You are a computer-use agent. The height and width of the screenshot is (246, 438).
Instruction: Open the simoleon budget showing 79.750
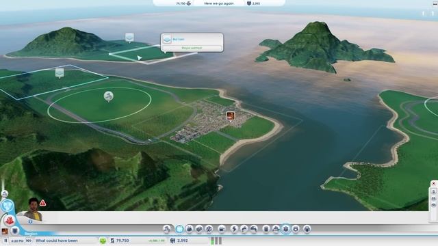[x=120, y=241]
